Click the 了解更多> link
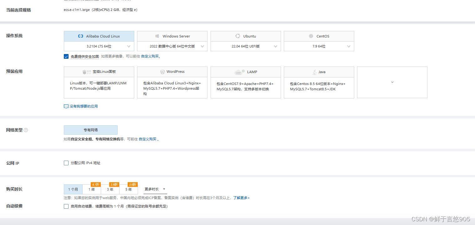475x225 pixels. click(241, 198)
